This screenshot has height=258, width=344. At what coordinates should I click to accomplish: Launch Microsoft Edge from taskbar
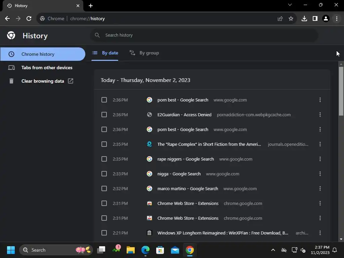pyautogui.click(x=145, y=250)
